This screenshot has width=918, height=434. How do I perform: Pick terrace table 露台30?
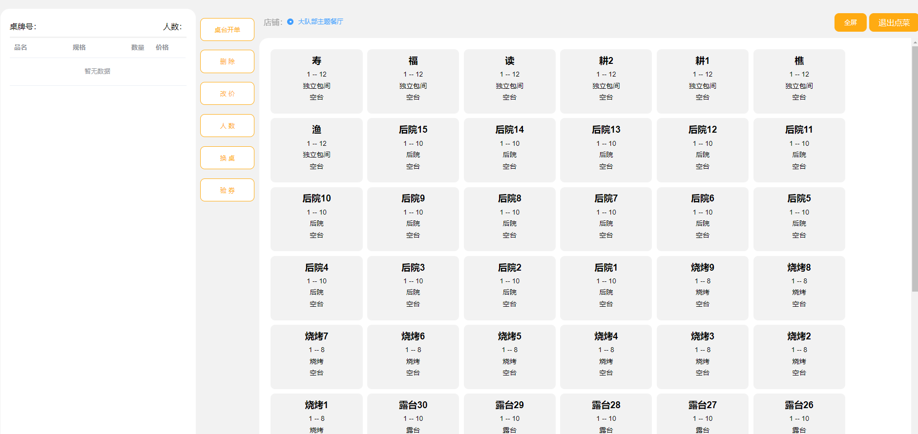tap(413, 414)
